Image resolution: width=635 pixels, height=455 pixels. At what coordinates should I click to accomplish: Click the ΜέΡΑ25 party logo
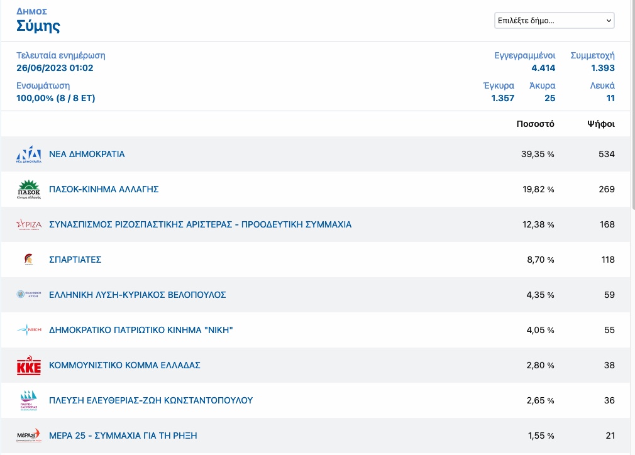(29, 436)
